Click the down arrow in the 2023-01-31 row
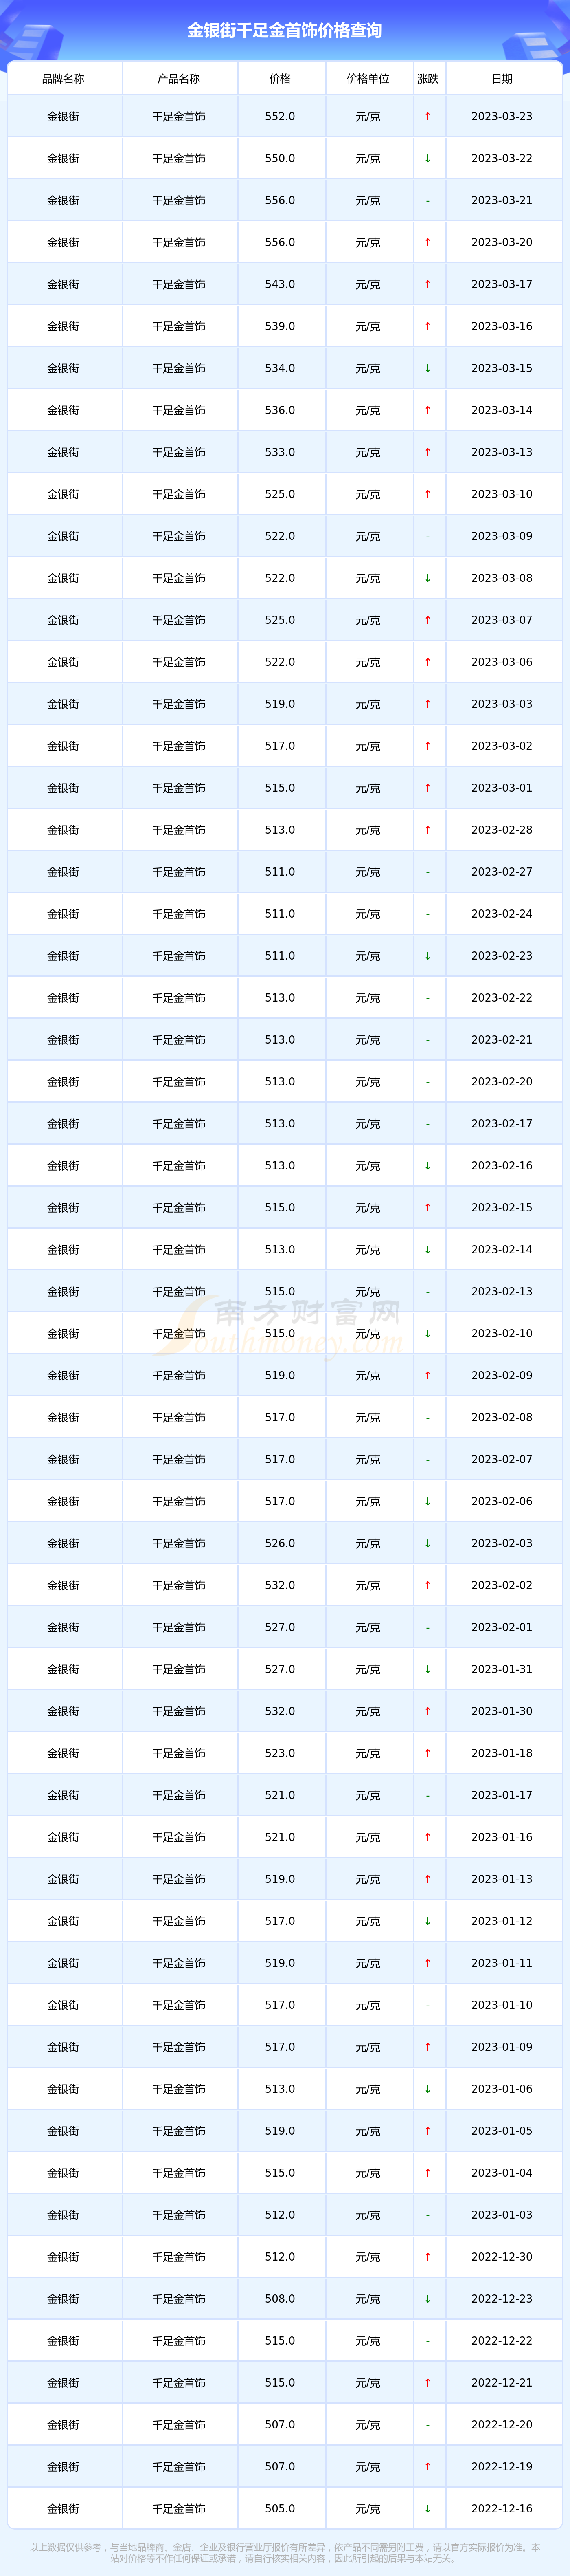This screenshot has width=570, height=2576. pyautogui.click(x=428, y=1671)
